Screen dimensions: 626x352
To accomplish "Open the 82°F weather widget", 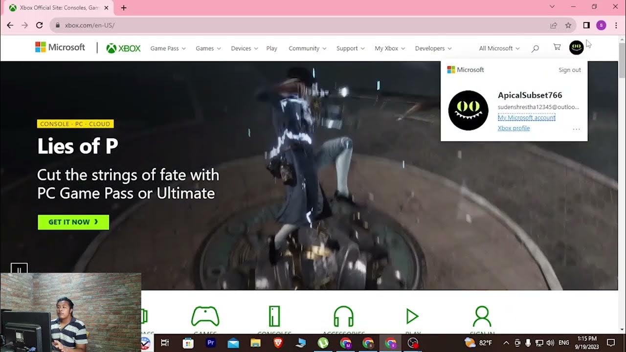I will click(479, 343).
